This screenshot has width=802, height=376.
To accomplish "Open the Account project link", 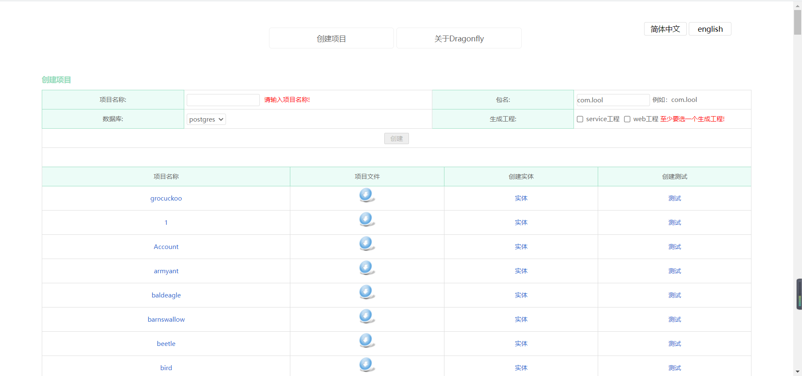I will pos(166,247).
